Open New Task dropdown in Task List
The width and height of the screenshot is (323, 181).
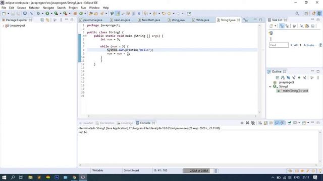tap(276, 26)
